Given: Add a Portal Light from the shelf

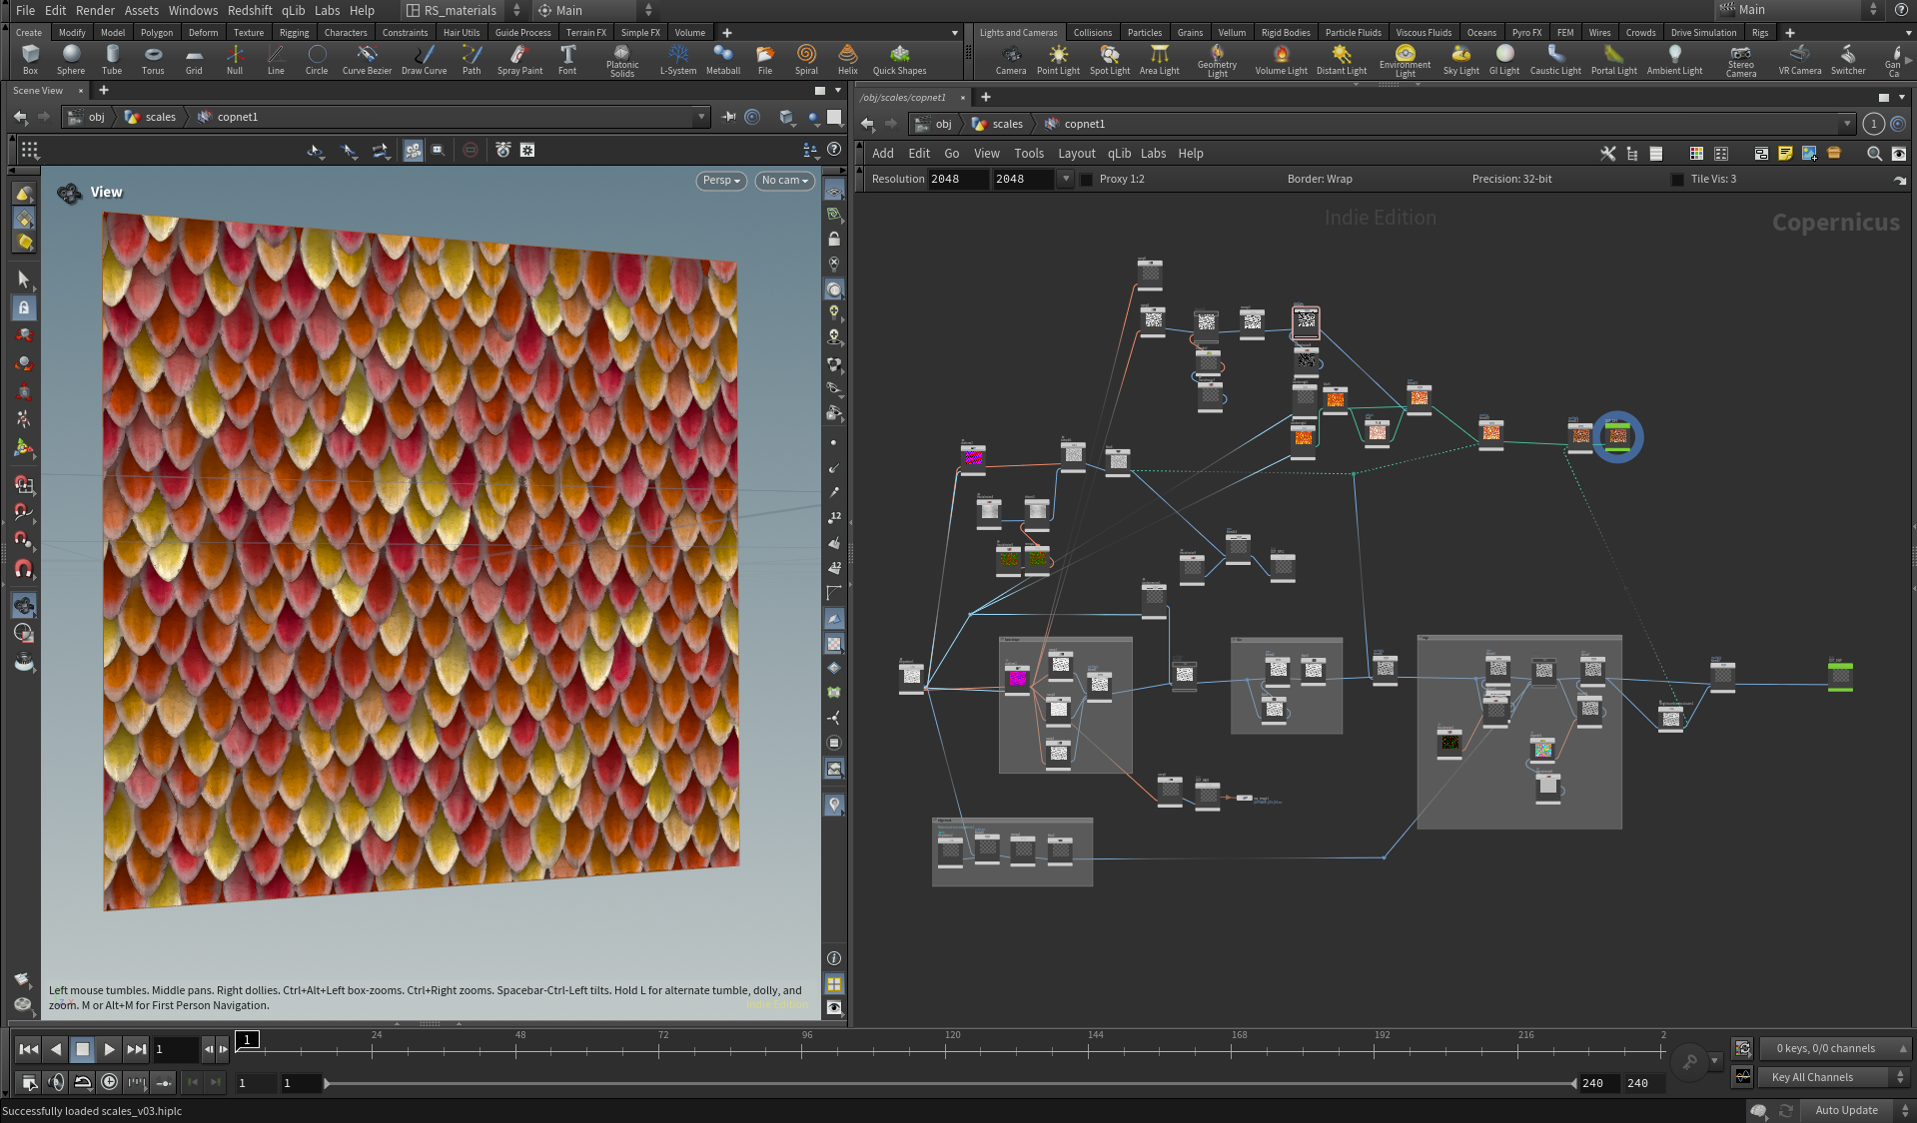Looking at the screenshot, I should pyautogui.click(x=1614, y=59).
